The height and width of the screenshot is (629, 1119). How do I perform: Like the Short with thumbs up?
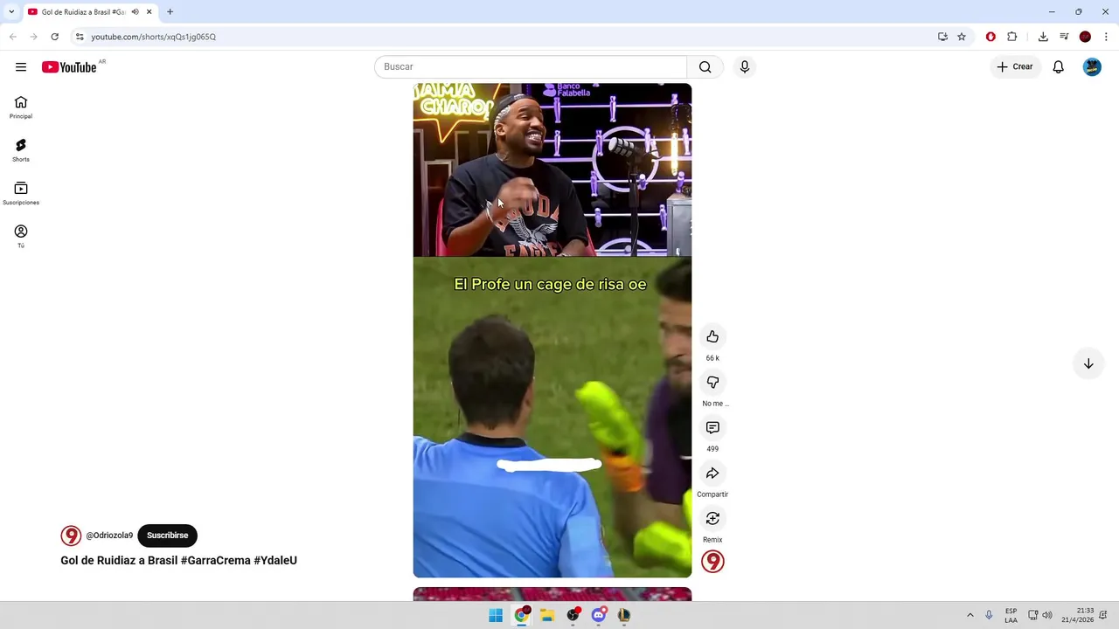(x=712, y=337)
